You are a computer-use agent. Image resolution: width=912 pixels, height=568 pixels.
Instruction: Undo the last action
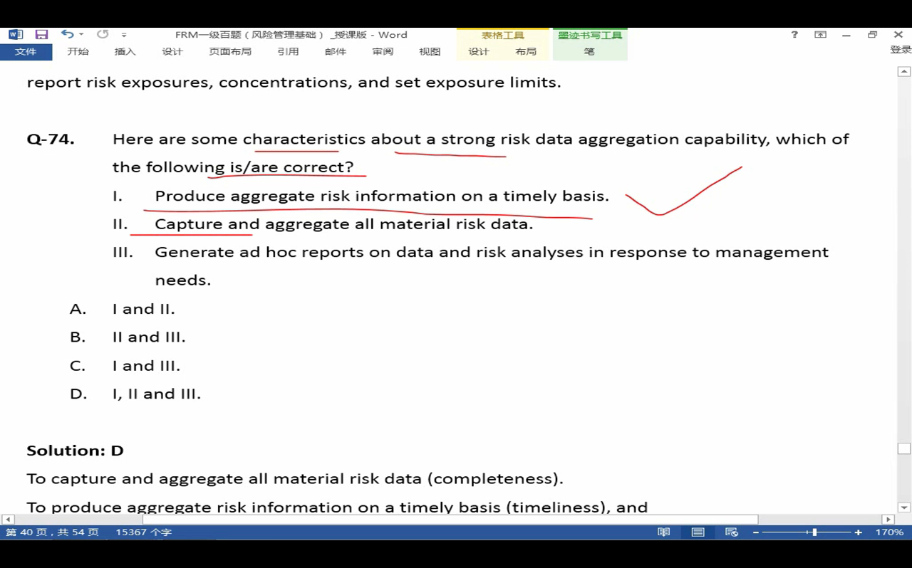click(67, 34)
